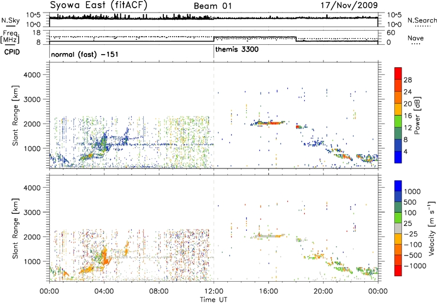437x303 pixels.
Task: Pick the grey -25 to 25 Velocity colorbar segment
Action: 398,229
